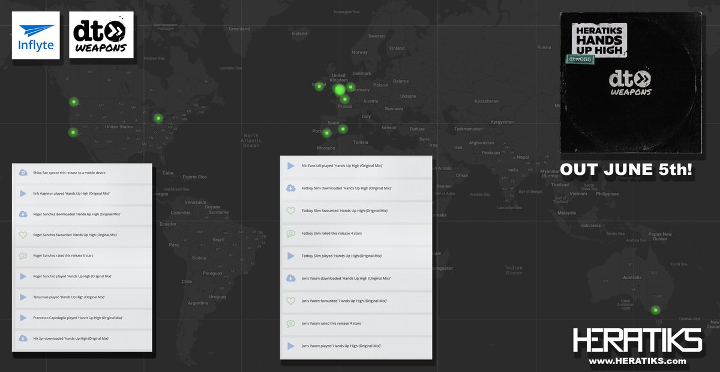This screenshot has height=372, width=720.
Task: Click the green map marker over Portugal
Action: point(327,132)
